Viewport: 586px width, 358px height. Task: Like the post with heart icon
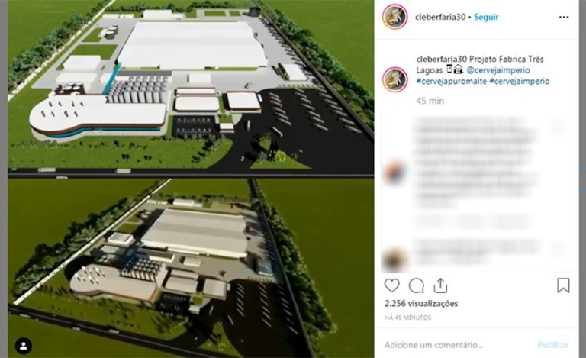(391, 286)
